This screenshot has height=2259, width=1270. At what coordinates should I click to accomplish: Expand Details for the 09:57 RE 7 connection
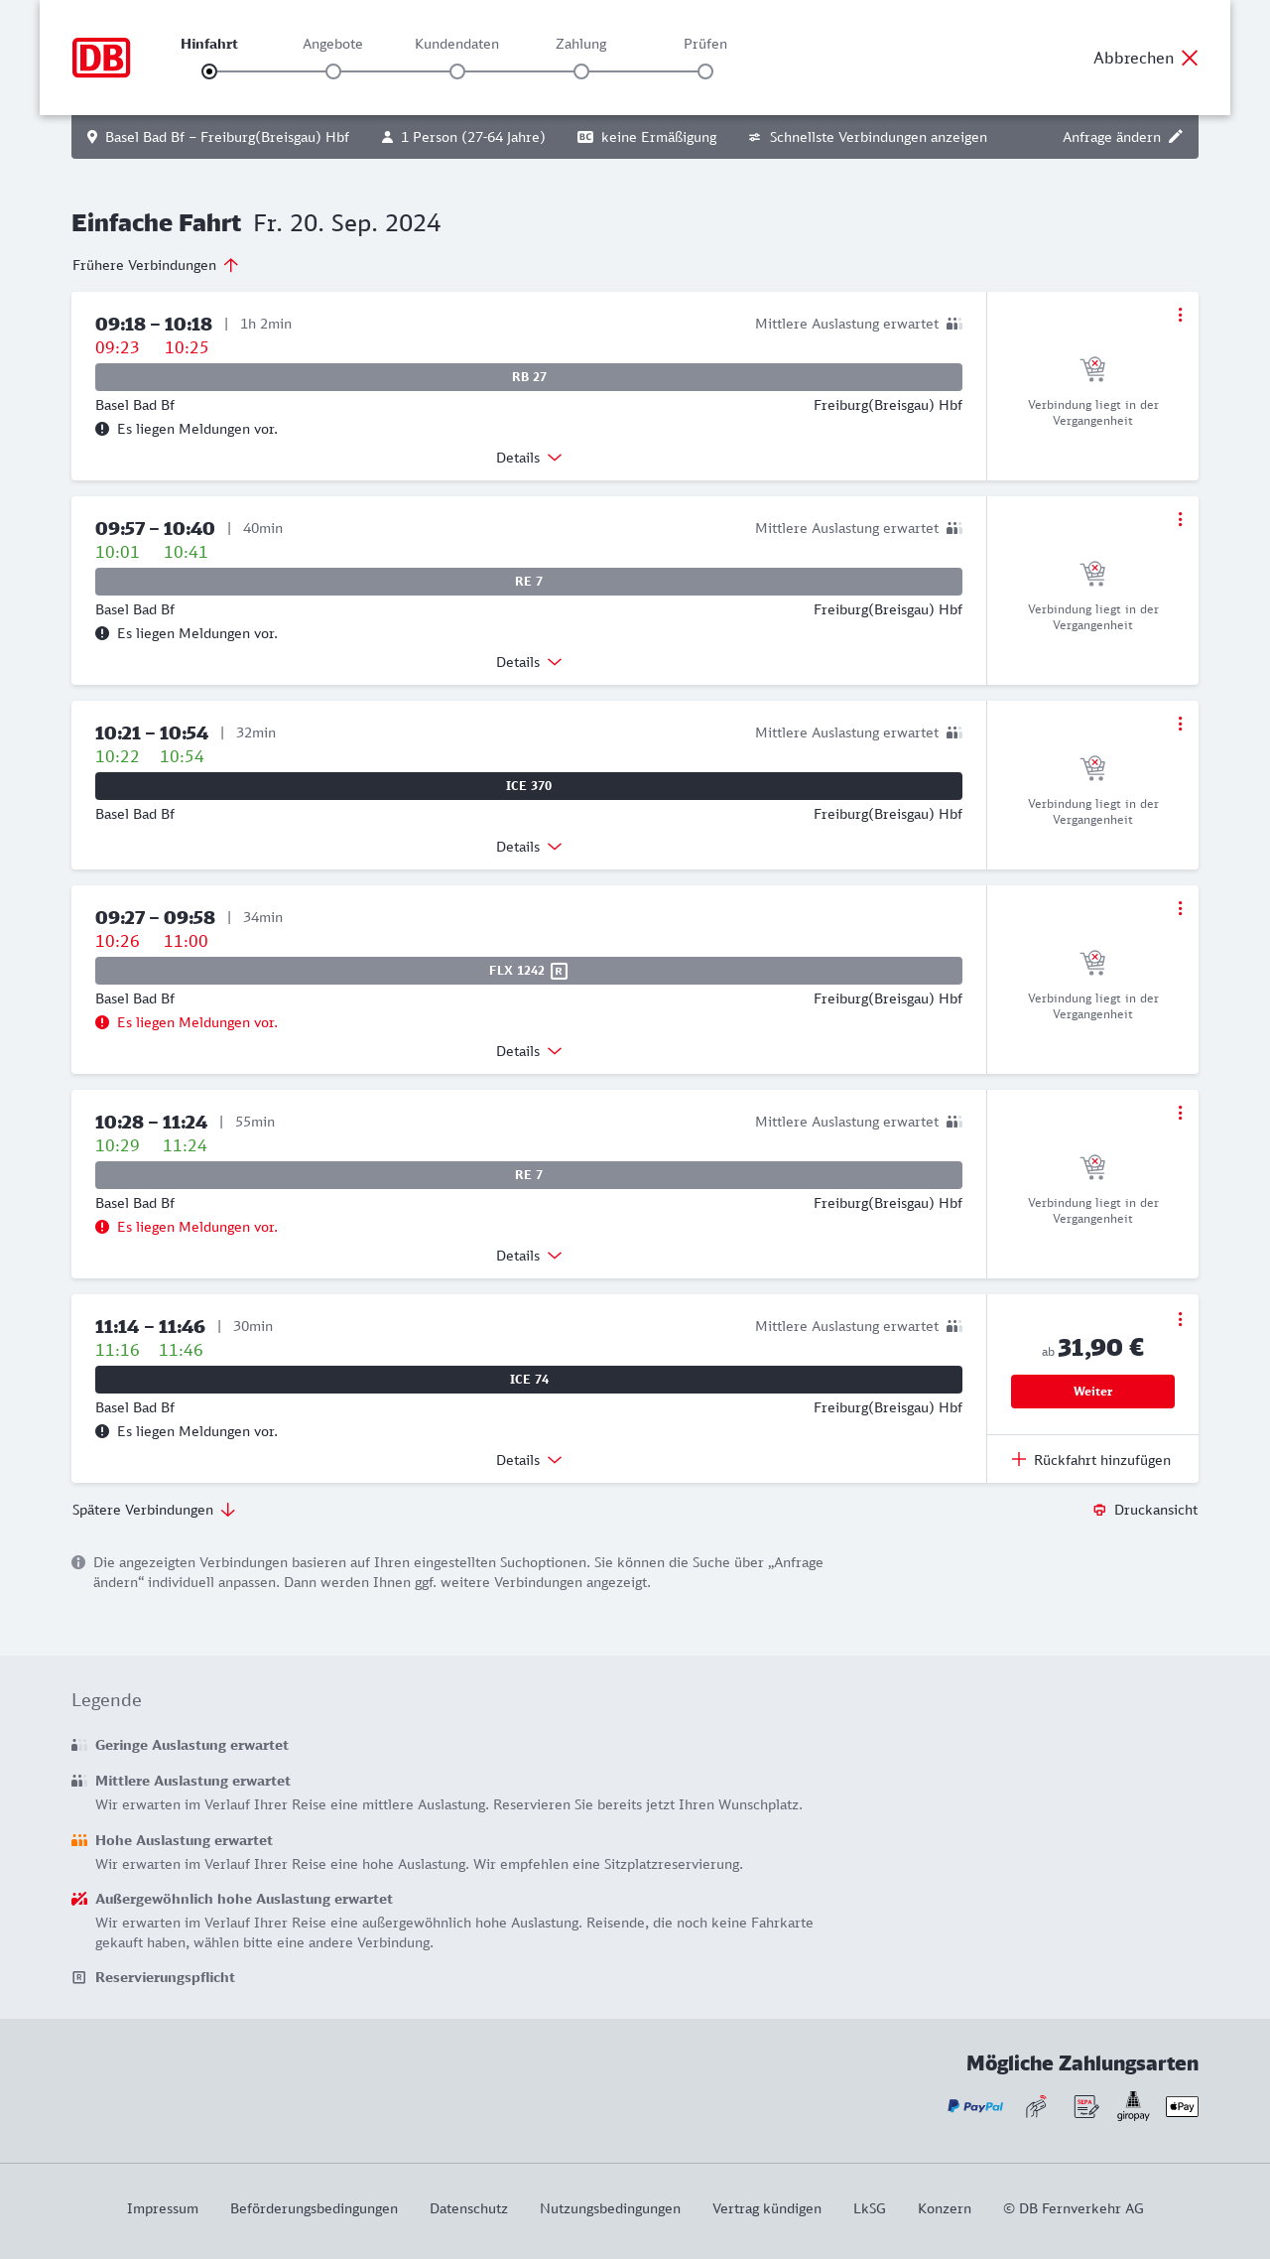[529, 662]
